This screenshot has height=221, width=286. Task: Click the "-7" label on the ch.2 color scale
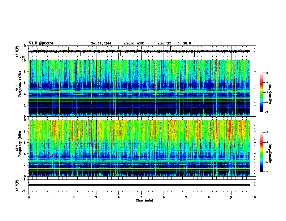(x=266, y=172)
